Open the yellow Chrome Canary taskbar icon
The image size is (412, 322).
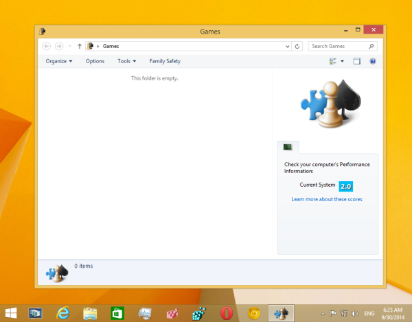click(x=254, y=313)
